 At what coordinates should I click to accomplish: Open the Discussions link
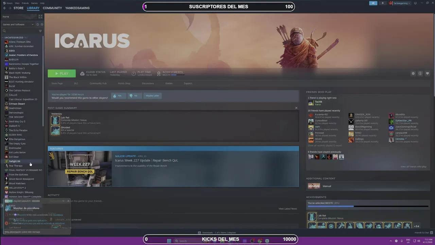coord(148,83)
